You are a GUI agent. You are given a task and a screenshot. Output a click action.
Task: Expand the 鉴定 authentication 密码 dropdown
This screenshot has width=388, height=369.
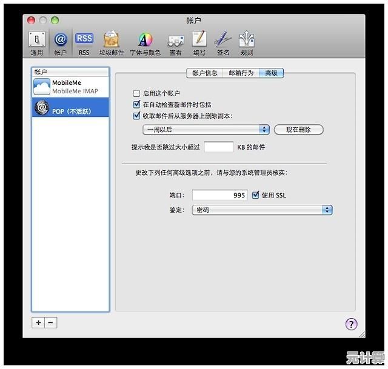(262, 210)
